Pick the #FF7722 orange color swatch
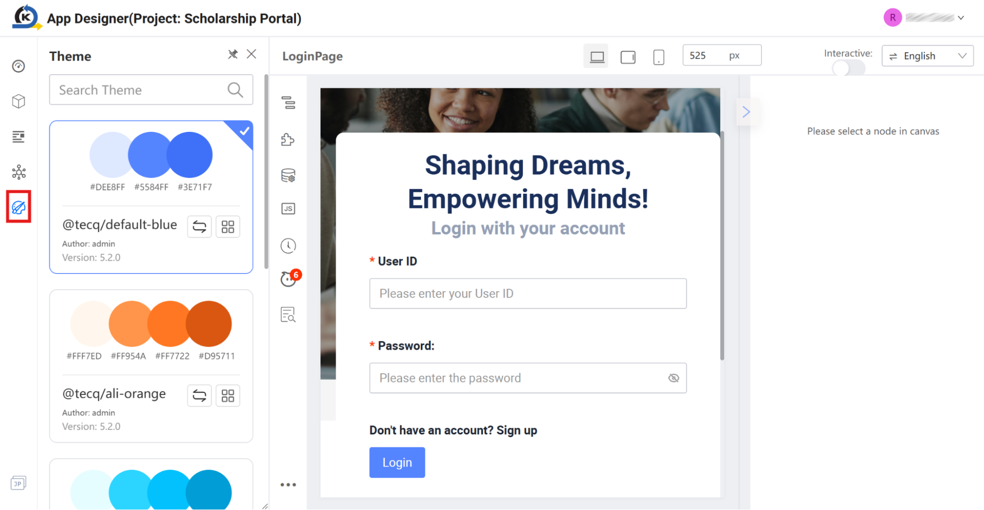The width and height of the screenshot is (984, 510). click(x=170, y=324)
